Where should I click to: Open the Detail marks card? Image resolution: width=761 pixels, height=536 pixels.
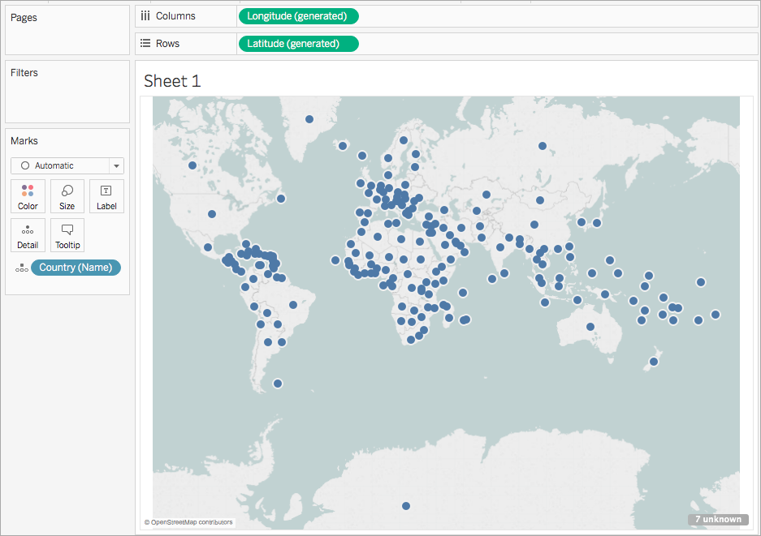point(28,235)
